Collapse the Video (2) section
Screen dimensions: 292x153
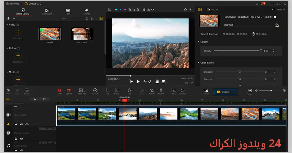pos(7,25)
